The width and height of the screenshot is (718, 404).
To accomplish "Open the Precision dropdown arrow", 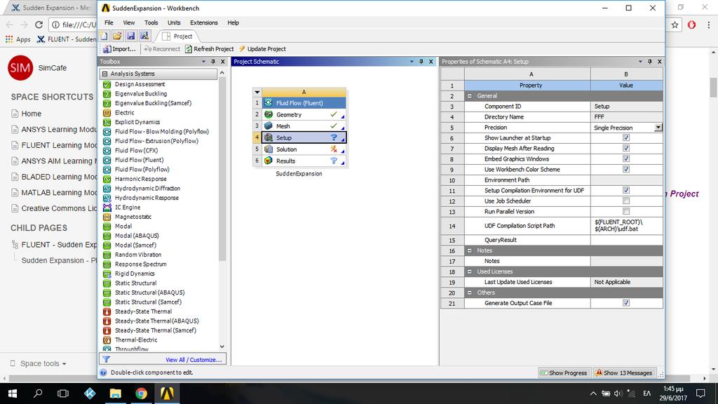I will click(x=658, y=128).
